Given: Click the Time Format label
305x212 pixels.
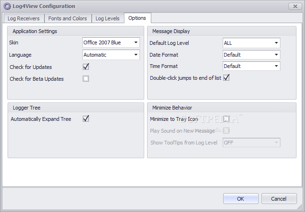Looking at the screenshot, I should (x=164, y=66).
